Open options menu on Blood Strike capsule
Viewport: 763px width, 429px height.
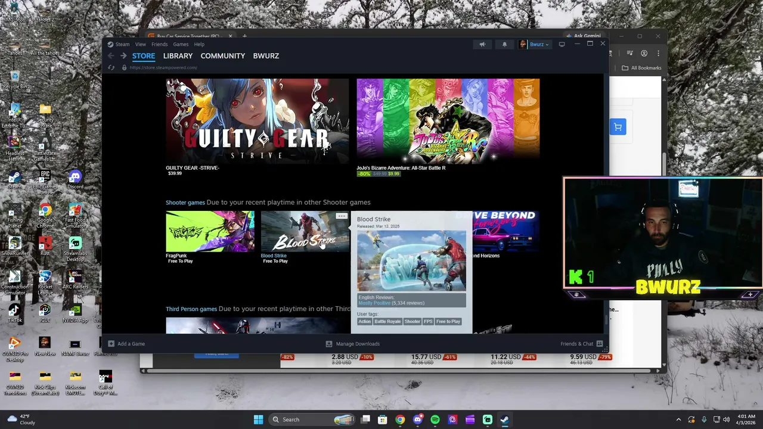click(341, 216)
